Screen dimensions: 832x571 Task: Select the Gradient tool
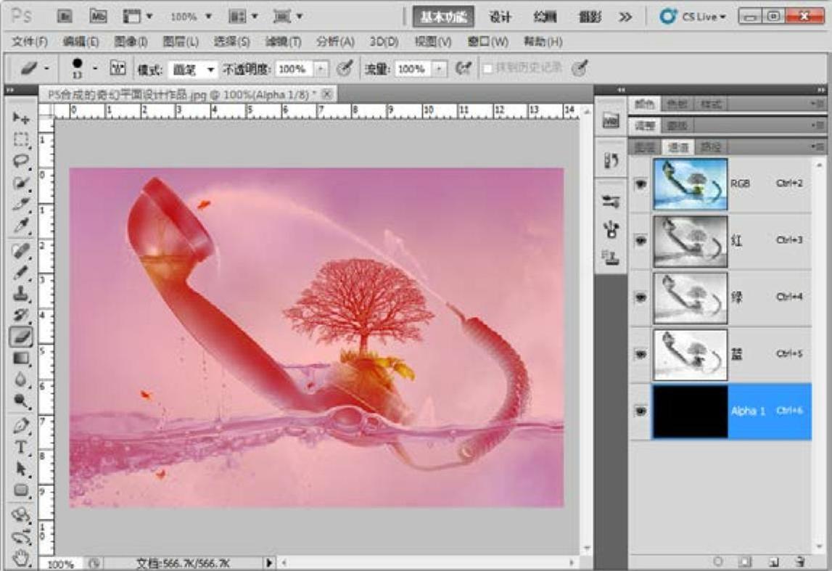[x=21, y=358]
